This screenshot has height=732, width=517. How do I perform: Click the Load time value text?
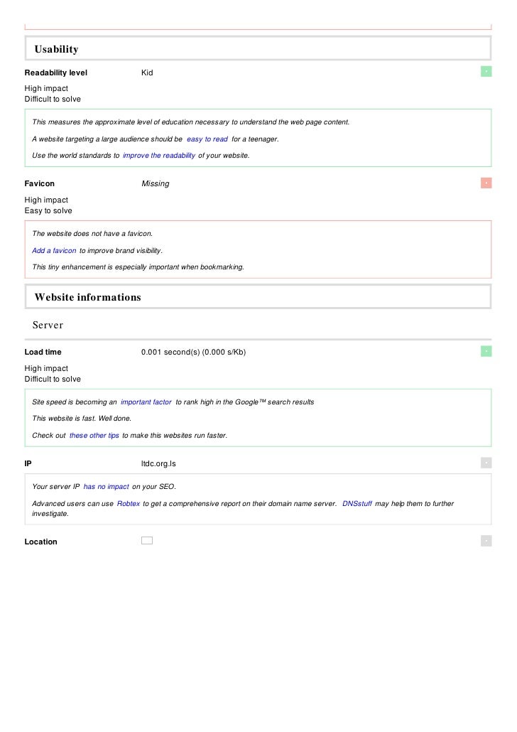point(194,352)
